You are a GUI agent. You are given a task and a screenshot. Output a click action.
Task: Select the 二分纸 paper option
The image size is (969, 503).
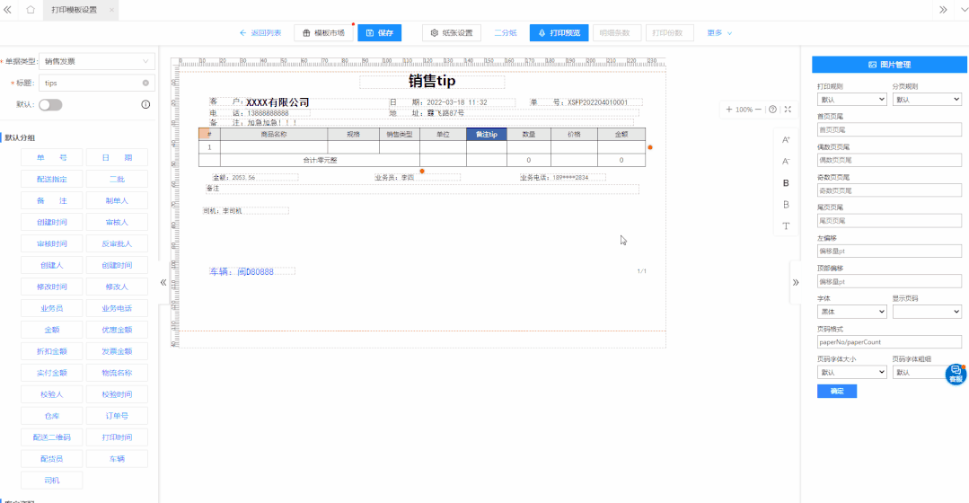coord(506,33)
